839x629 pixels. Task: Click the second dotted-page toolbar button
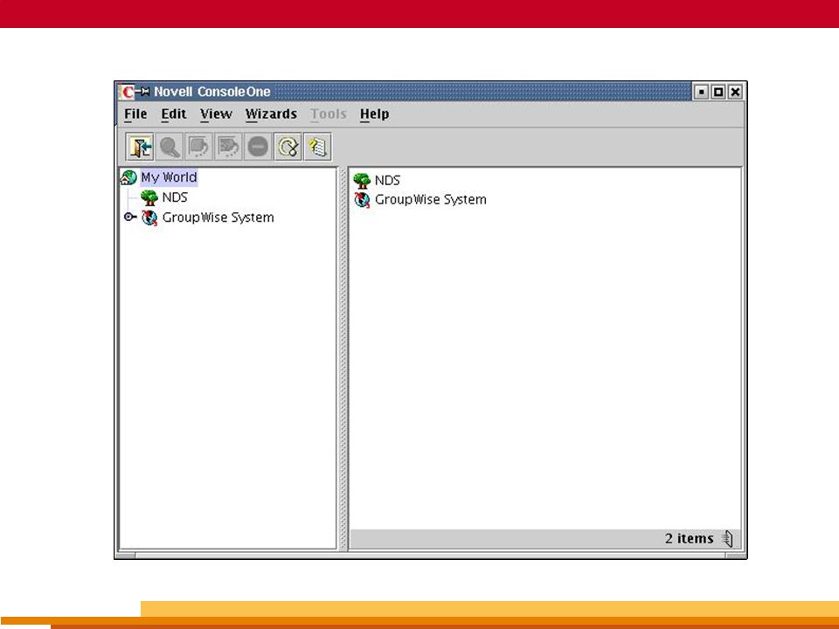pos(228,147)
